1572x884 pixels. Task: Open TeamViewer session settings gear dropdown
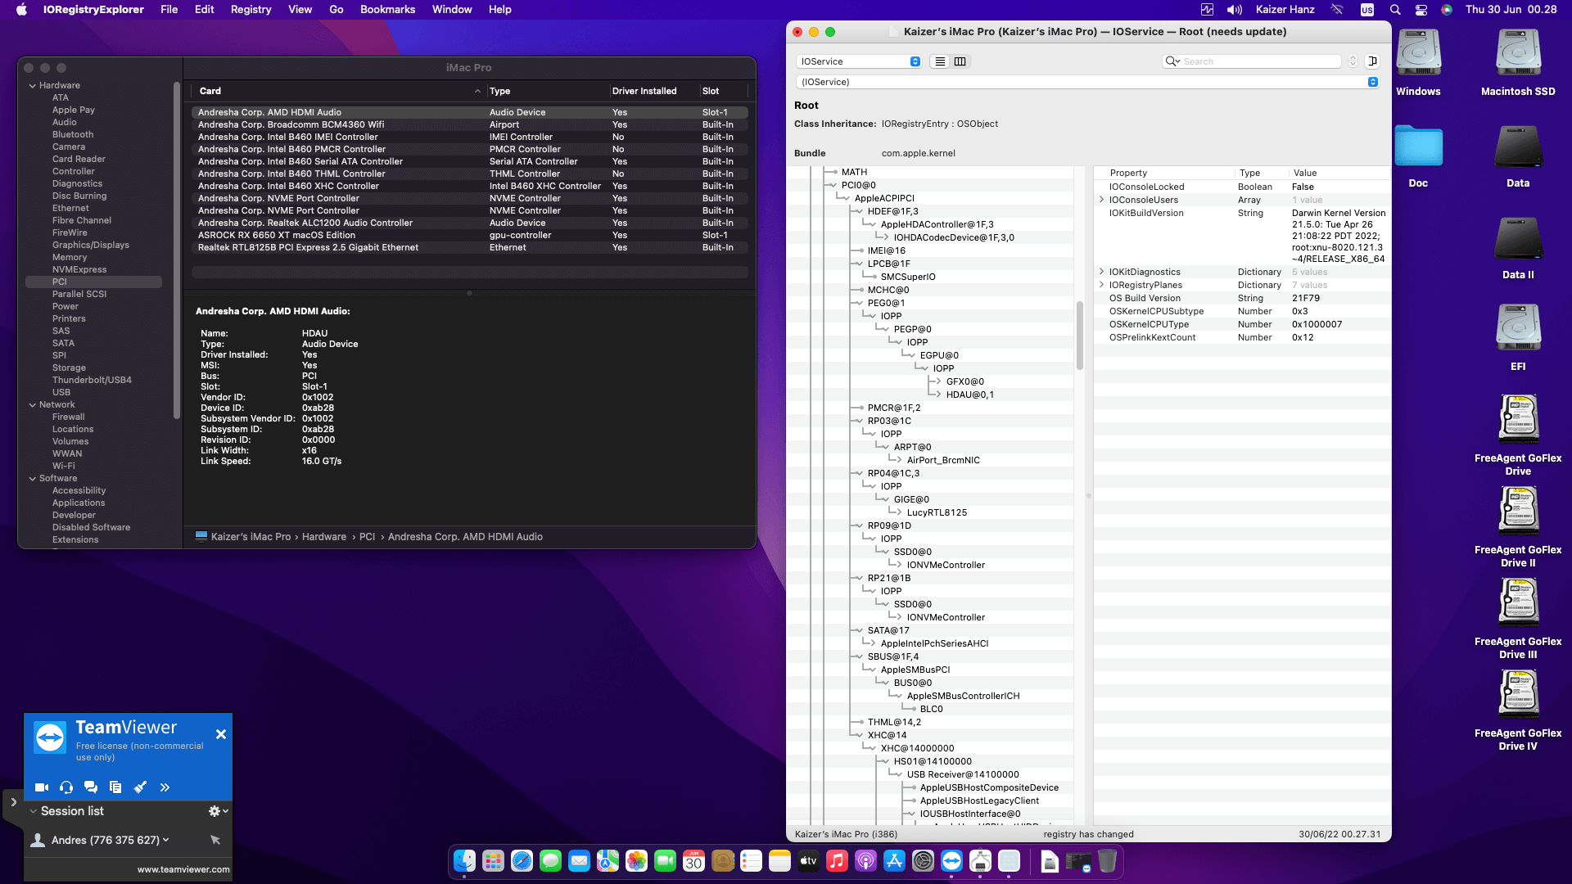coord(218,811)
